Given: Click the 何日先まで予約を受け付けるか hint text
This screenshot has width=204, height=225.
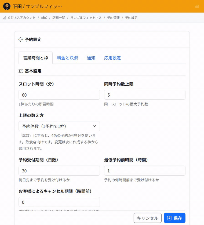Looking at the screenshot, I should (x=44, y=180).
